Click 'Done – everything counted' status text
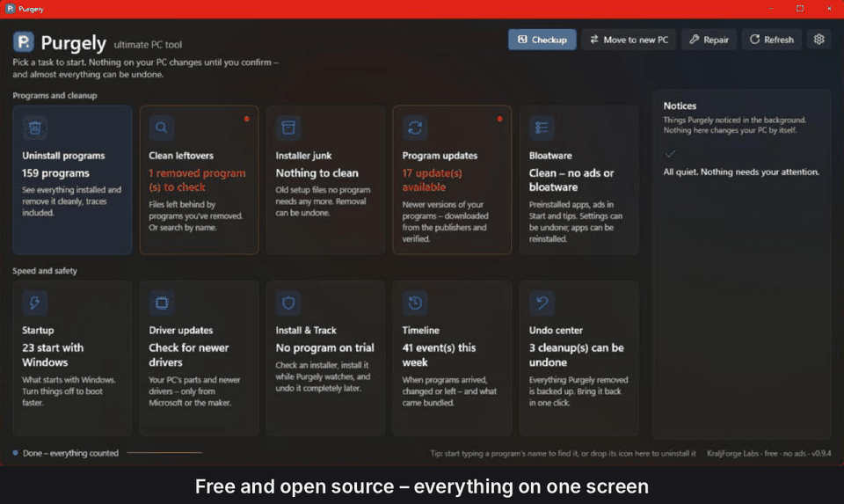 click(x=70, y=453)
